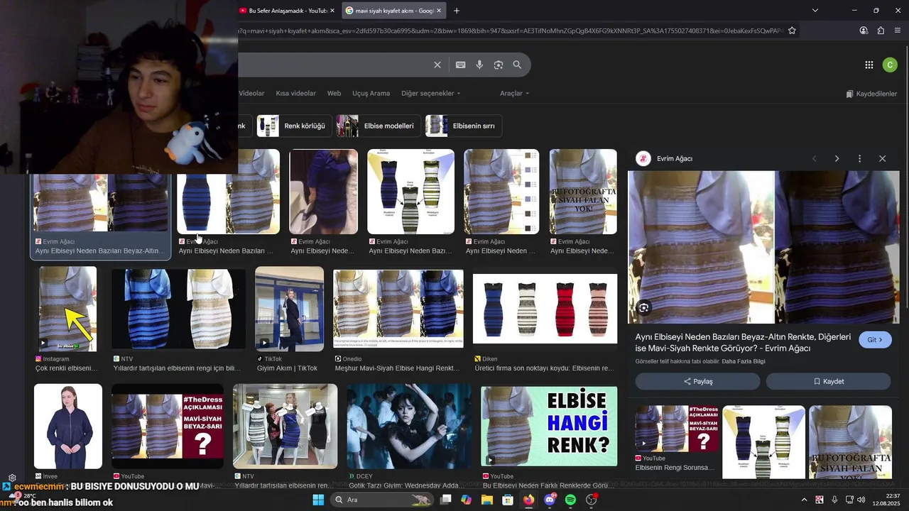Open the browser extensions menu
Viewport: 909px width, 511px height.
tap(881, 31)
